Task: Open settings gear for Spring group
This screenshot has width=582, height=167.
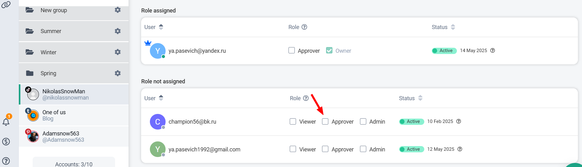Action: [x=118, y=73]
